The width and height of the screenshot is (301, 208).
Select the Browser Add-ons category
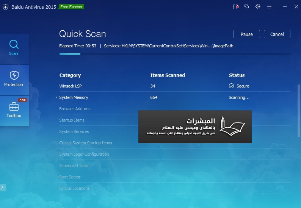[x=75, y=109]
